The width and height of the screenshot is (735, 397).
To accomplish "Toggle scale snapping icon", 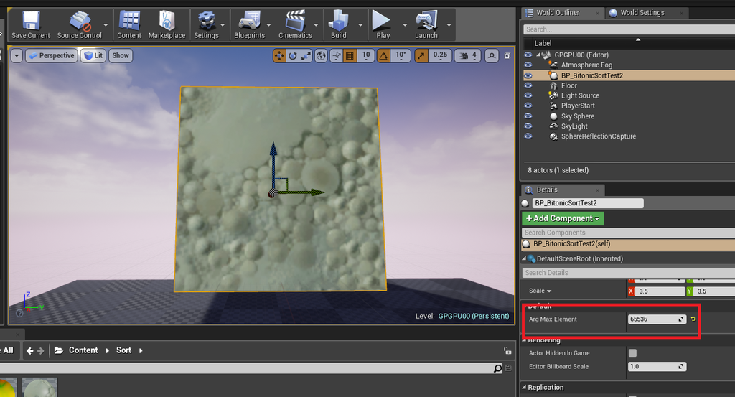I will (421, 56).
